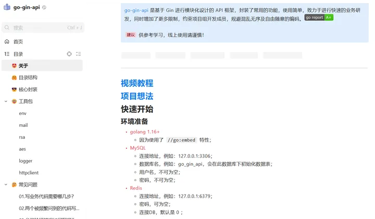Follow the go-gin-api link in intro
The height and width of the screenshot is (219, 375).
coord(136,10)
